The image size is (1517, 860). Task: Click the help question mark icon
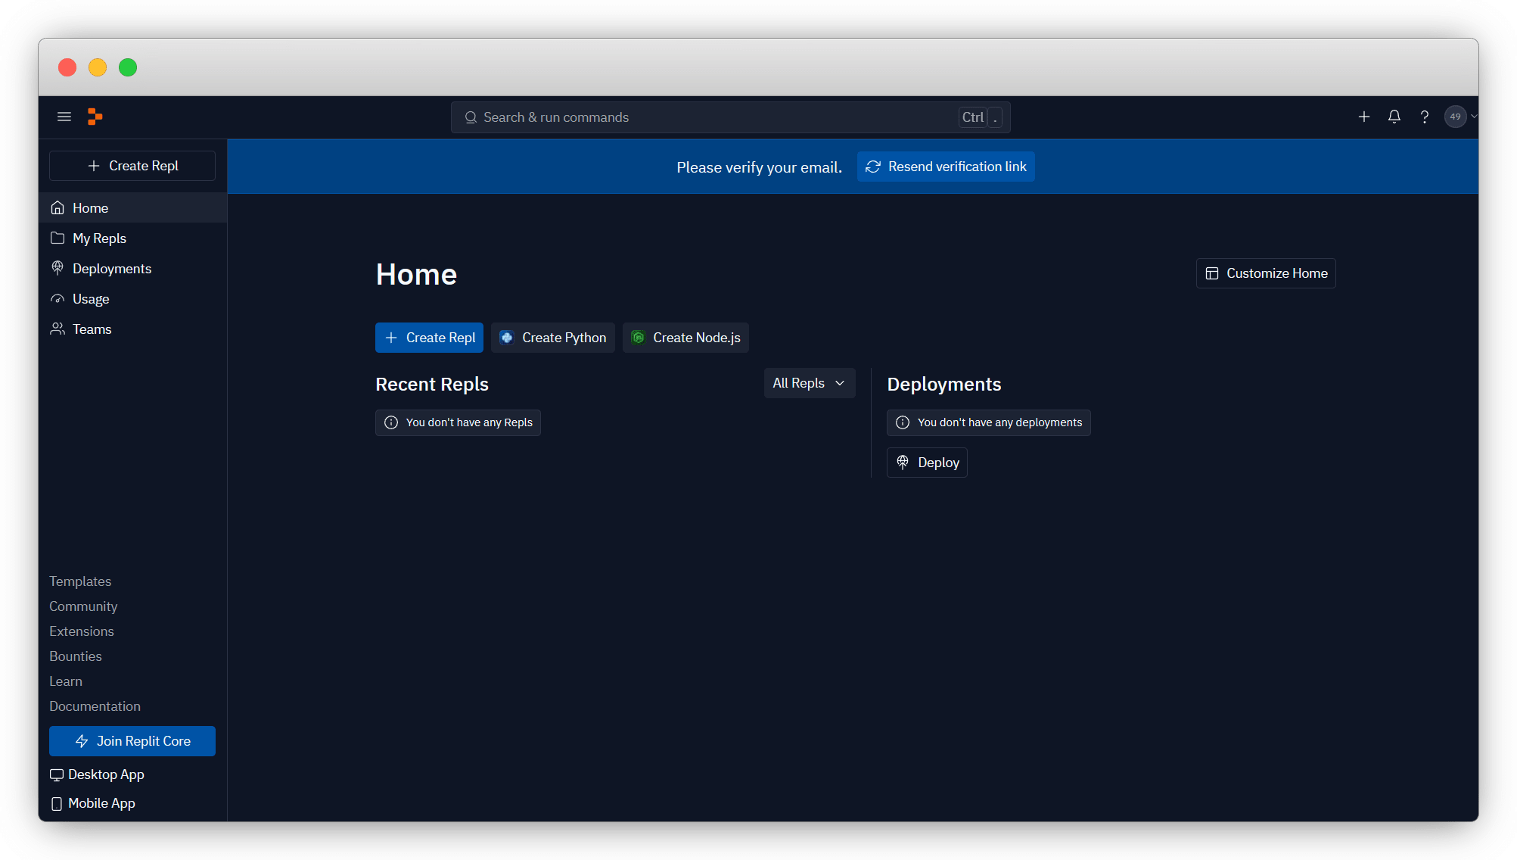pos(1424,117)
